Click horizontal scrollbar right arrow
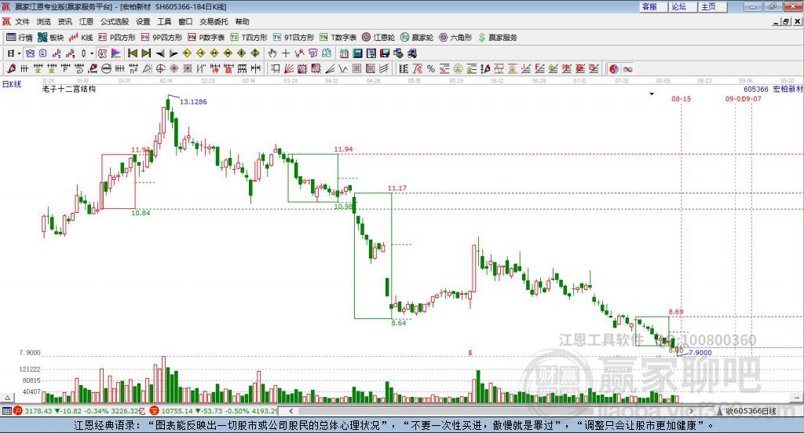Viewport: 804px width, 433px height. click(x=691, y=411)
